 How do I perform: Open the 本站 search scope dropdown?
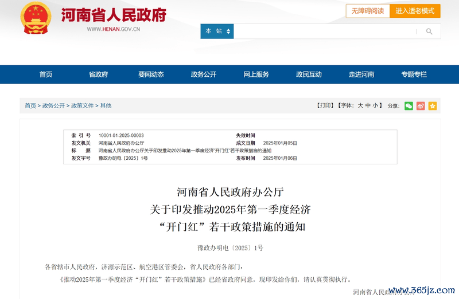(x=217, y=32)
